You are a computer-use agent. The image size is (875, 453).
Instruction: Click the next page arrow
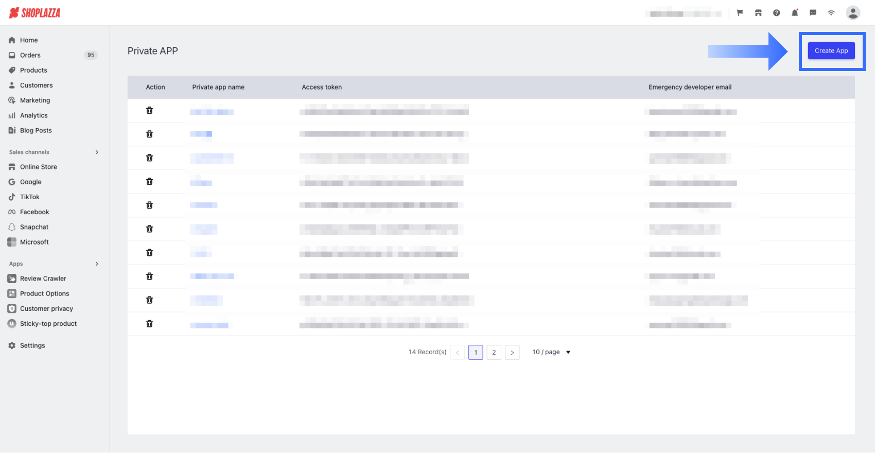click(x=512, y=352)
